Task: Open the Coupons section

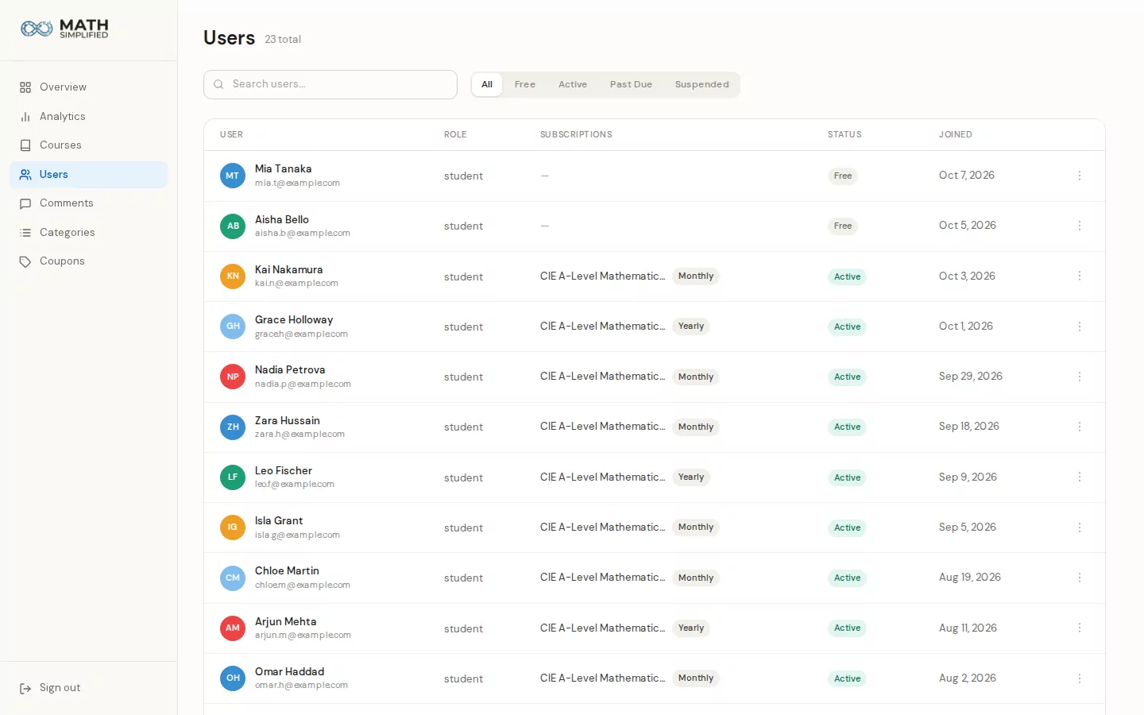Action: [88, 261]
